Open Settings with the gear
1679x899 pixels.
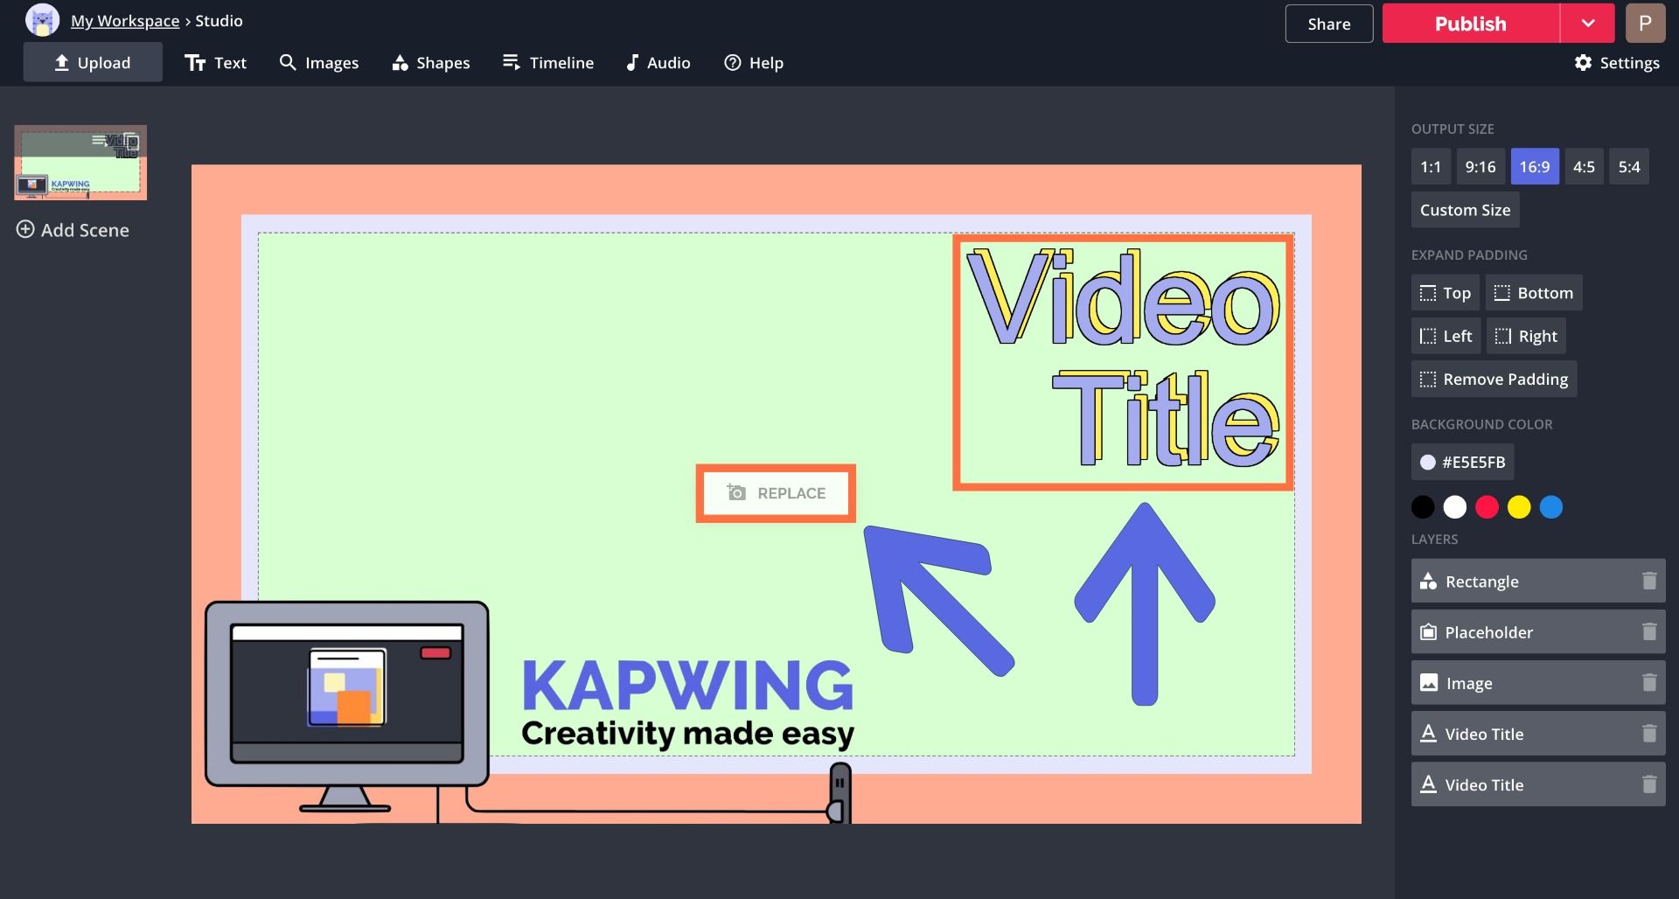tap(1617, 62)
